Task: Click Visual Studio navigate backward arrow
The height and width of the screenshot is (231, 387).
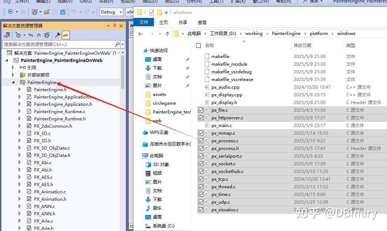Action: pos(10,12)
